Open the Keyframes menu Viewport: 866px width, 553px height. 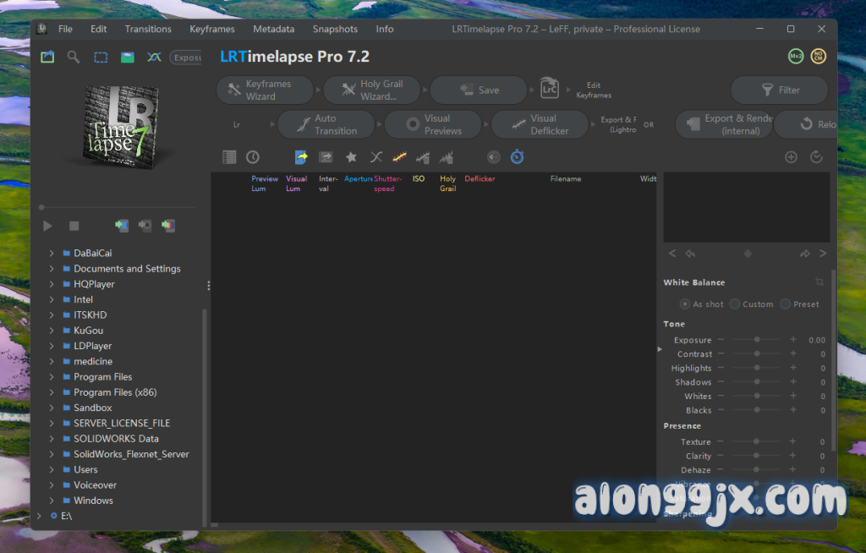tap(211, 29)
